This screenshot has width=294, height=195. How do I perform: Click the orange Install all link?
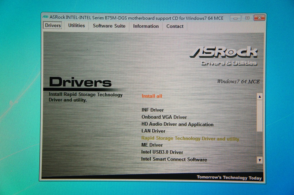coord(152,96)
